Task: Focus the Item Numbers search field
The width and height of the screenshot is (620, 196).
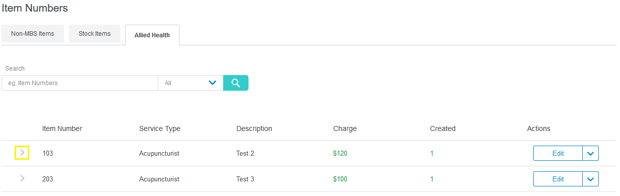Action: tap(80, 83)
